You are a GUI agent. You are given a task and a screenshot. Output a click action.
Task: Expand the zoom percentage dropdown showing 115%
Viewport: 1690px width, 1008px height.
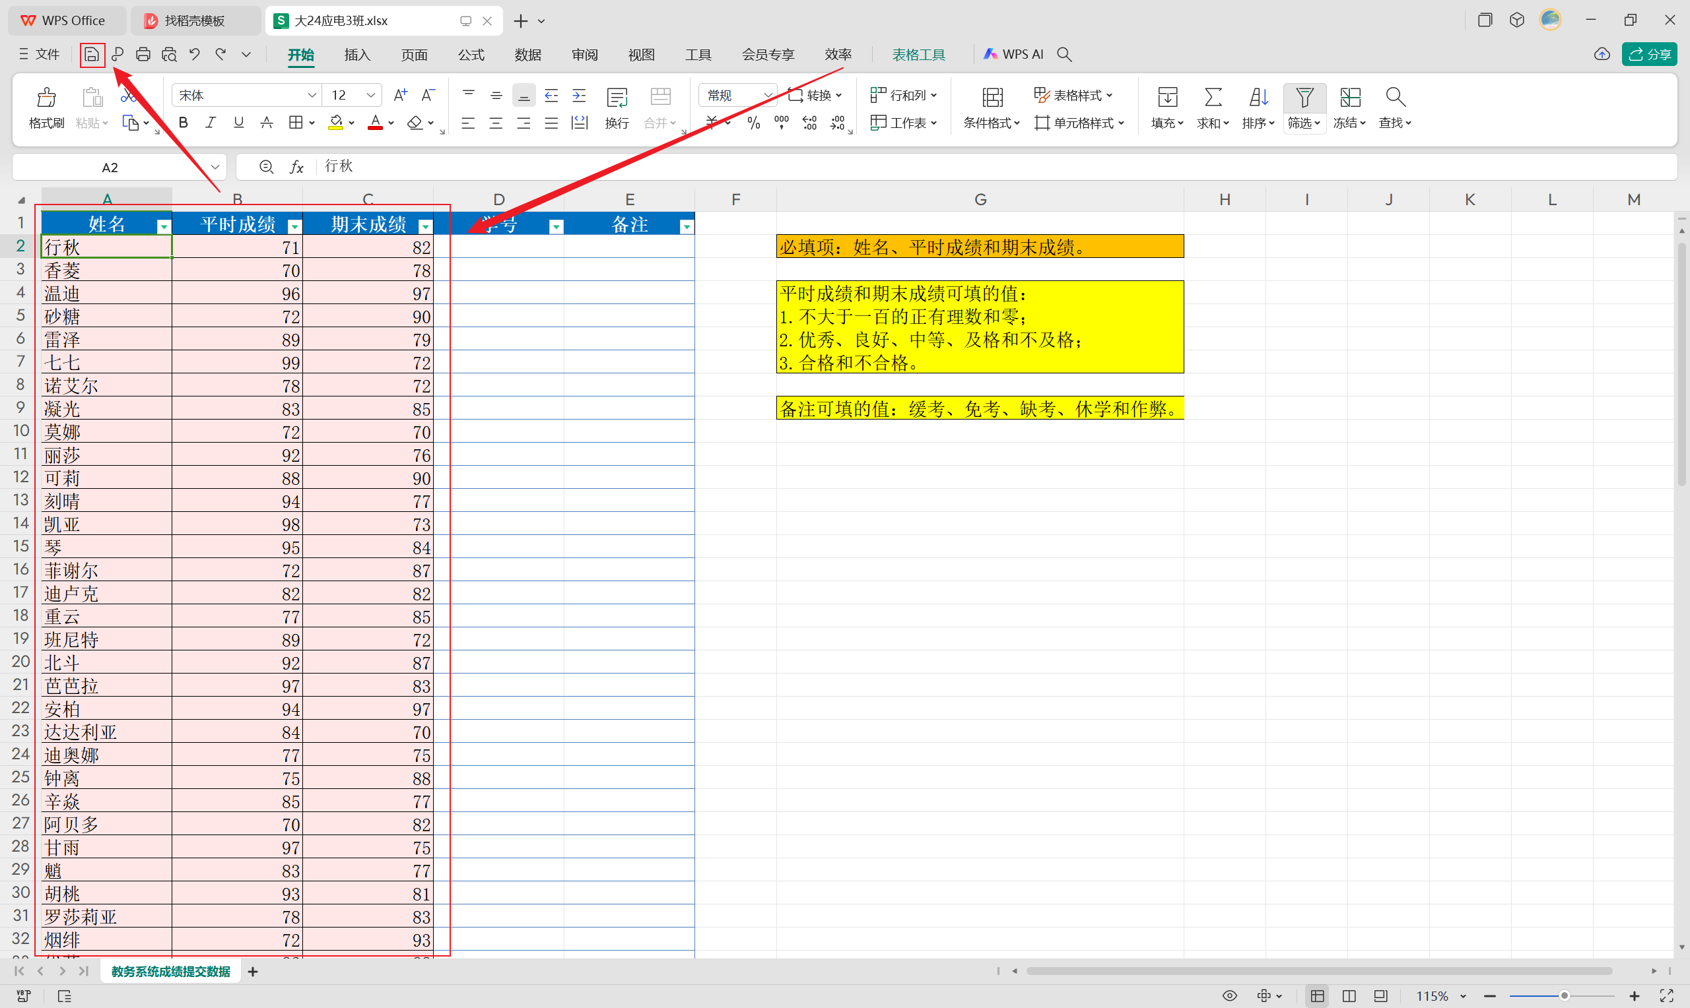point(1462,995)
